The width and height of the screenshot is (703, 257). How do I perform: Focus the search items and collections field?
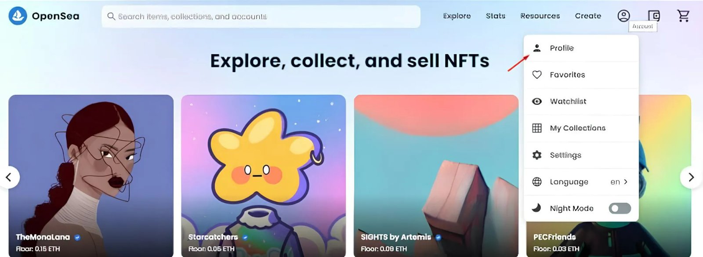click(x=261, y=17)
